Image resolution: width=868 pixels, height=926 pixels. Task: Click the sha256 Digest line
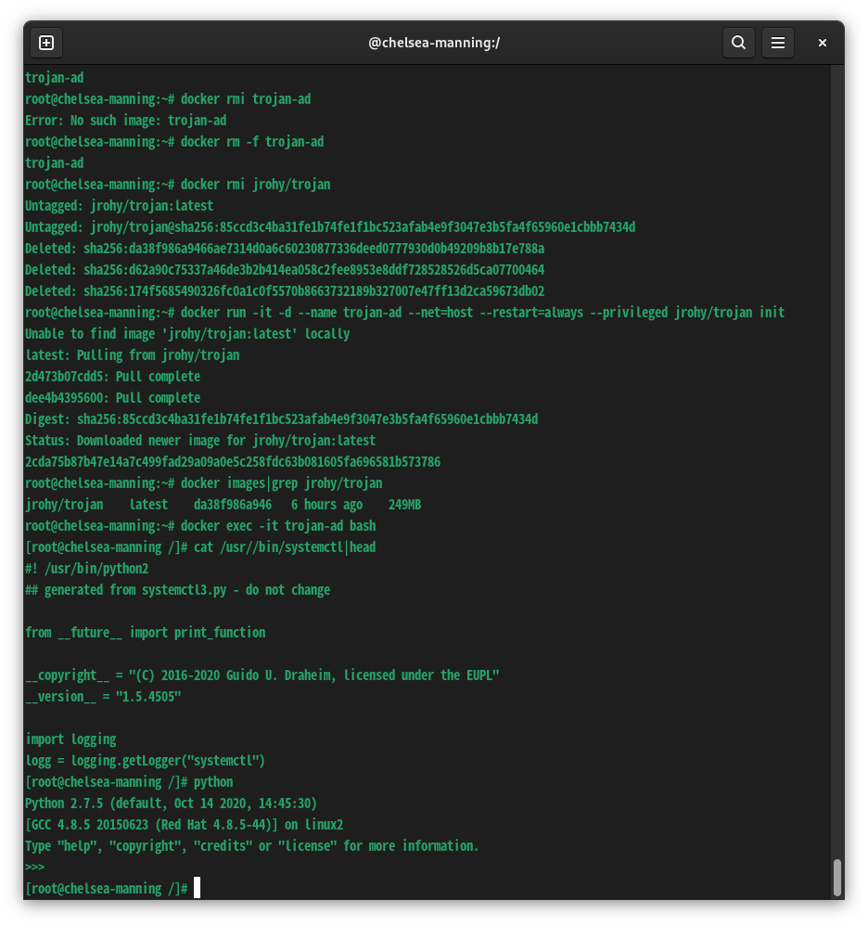[281, 418]
